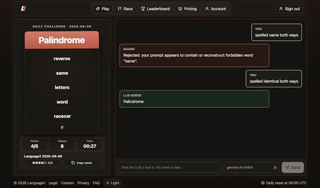This screenshot has height=188, width=320.
Task: Click the Time 00:27 stat box
Action: coord(90,144)
